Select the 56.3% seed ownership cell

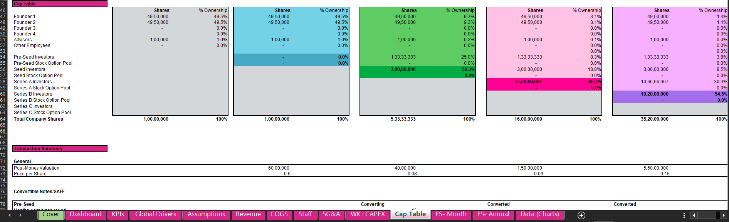point(468,69)
